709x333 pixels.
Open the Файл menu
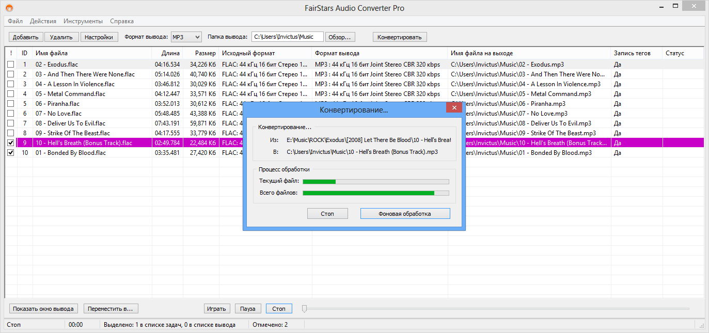click(x=15, y=21)
